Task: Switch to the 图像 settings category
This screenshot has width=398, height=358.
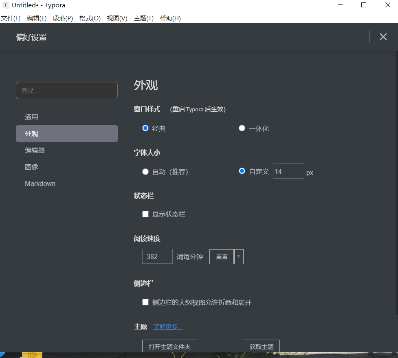Action: pos(67,167)
